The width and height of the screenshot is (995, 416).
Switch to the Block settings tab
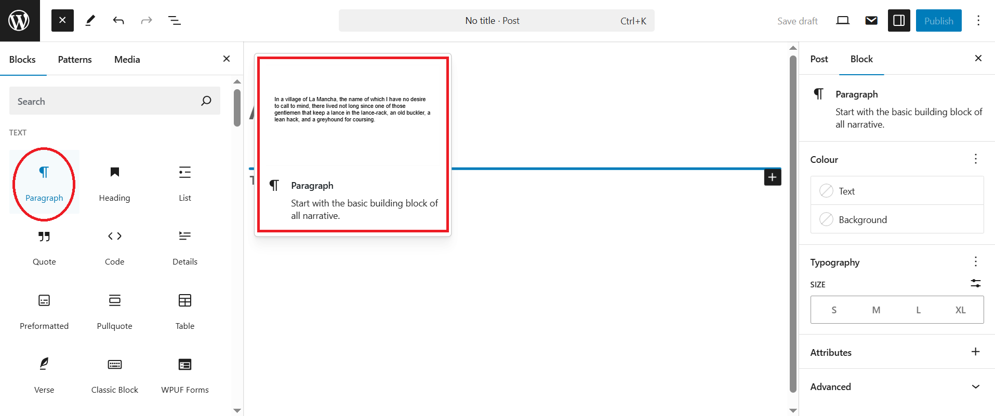coord(861,59)
